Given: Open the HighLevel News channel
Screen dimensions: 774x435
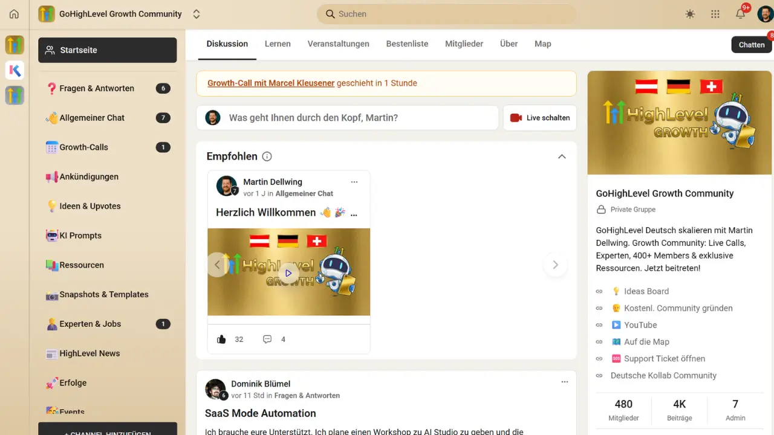Looking at the screenshot, I should 108,353.
